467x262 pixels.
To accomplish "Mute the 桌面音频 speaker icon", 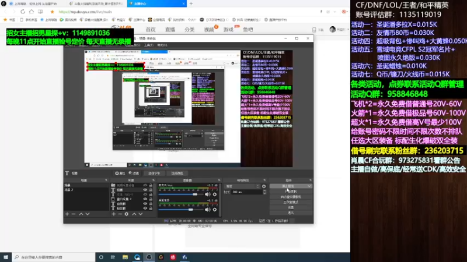I will pos(208,210).
